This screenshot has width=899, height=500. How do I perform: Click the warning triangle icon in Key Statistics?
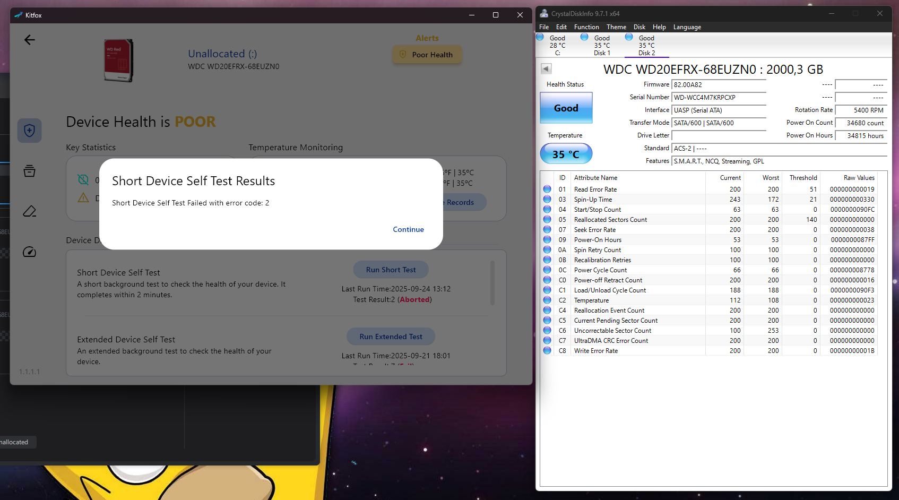(x=83, y=197)
